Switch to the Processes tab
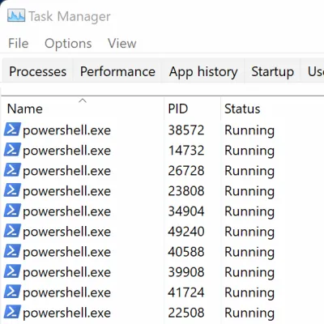324x324 pixels. pos(37,71)
